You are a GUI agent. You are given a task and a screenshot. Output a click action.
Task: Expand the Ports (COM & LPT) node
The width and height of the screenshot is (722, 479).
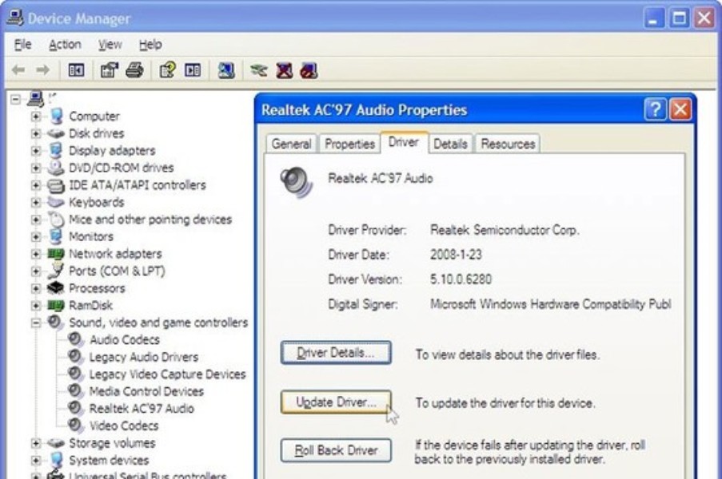36,271
